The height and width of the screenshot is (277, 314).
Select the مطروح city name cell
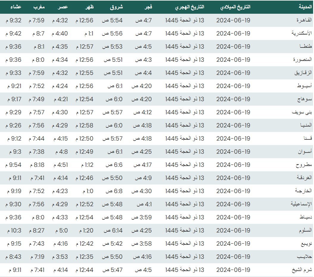click(304, 165)
